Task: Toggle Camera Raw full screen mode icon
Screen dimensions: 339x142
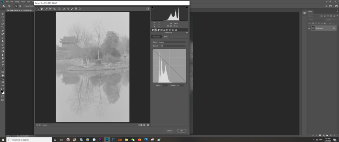Action: click(148, 9)
